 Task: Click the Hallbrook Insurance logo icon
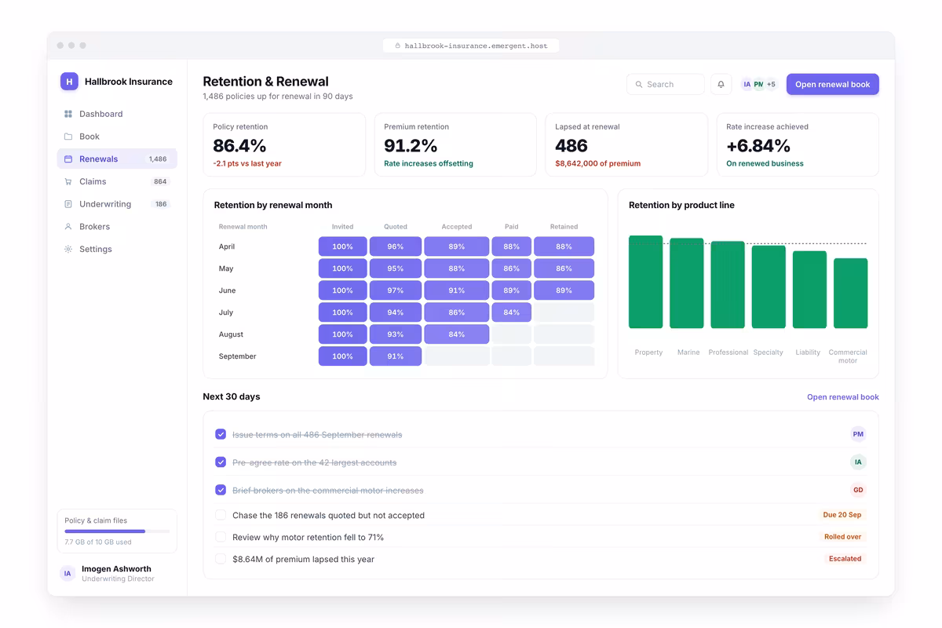69,81
